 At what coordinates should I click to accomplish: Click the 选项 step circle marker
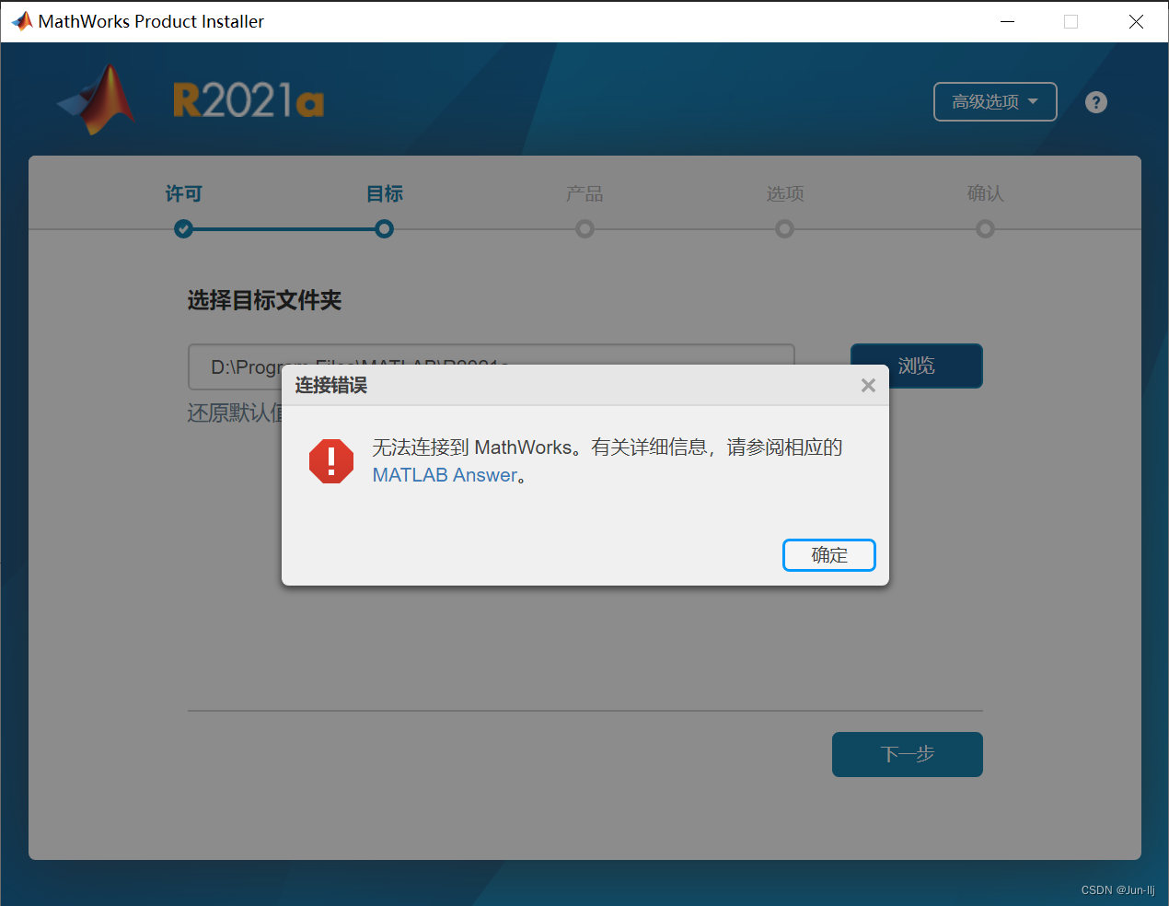coord(784,228)
